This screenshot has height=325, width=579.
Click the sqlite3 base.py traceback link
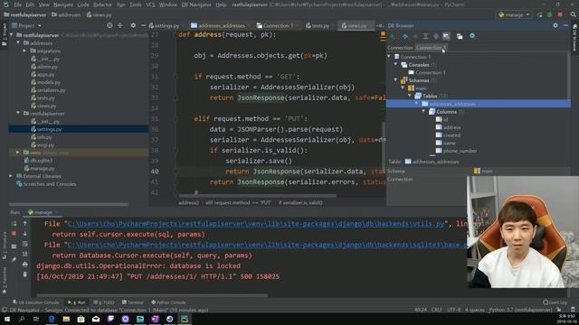268,245
